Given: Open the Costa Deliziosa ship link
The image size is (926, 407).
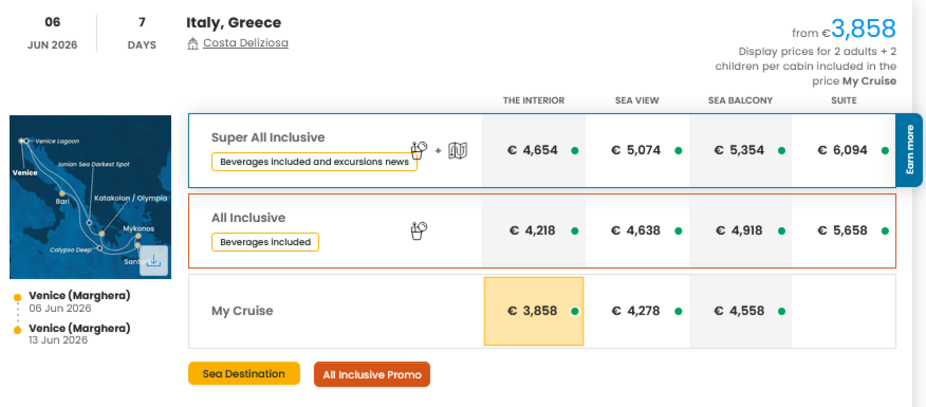Looking at the screenshot, I should [x=245, y=43].
